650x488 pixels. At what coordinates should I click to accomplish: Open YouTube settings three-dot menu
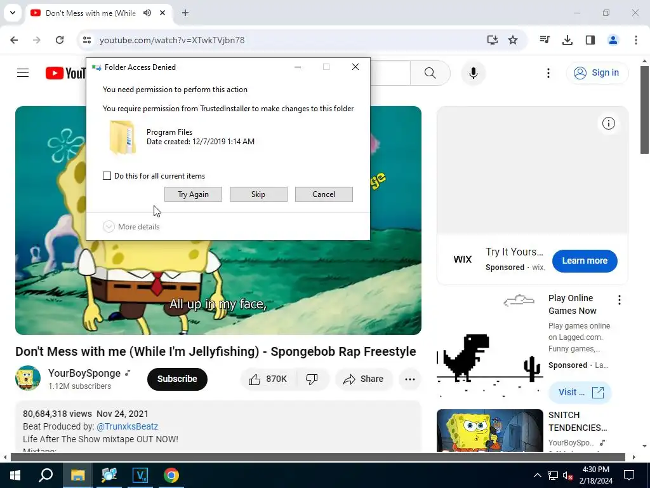tap(548, 73)
